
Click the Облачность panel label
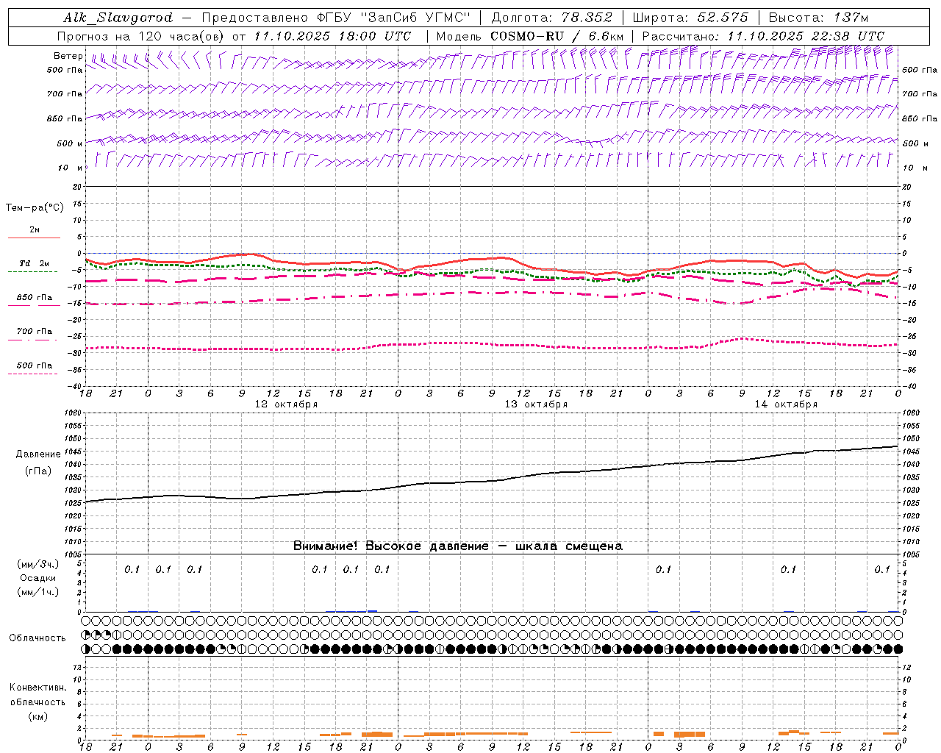[37, 638]
